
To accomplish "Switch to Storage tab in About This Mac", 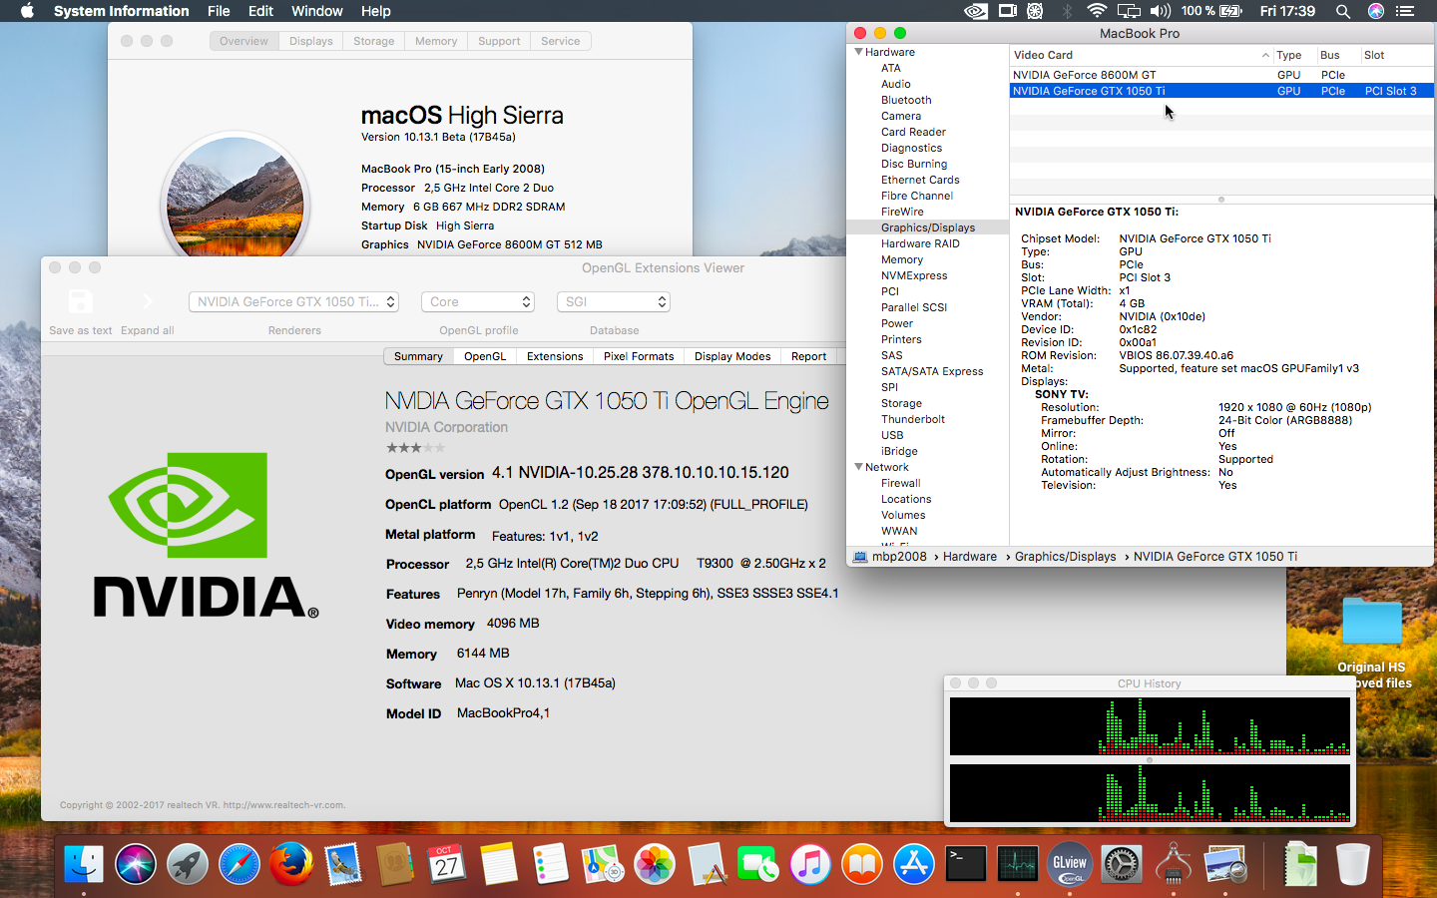I will point(374,41).
